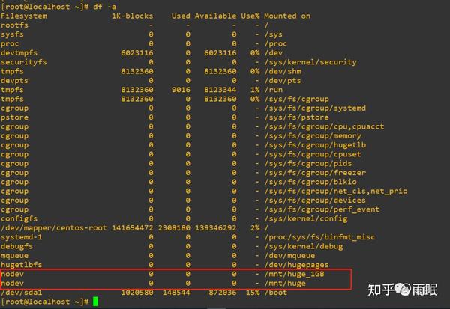Click the Zhihu watermark logo
Screen dimensions: 450x309
(x=403, y=290)
